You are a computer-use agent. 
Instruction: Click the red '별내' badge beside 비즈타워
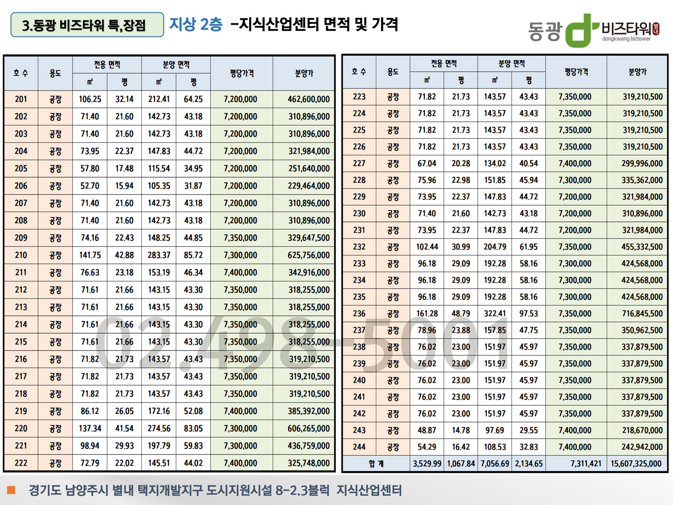pyautogui.click(x=656, y=29)
